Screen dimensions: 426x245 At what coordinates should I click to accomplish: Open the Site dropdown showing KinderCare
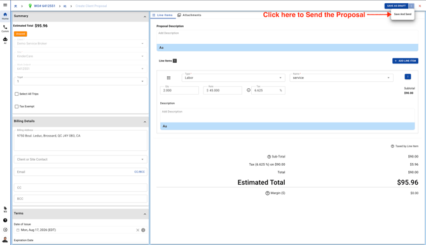click(x=80, y=56)
